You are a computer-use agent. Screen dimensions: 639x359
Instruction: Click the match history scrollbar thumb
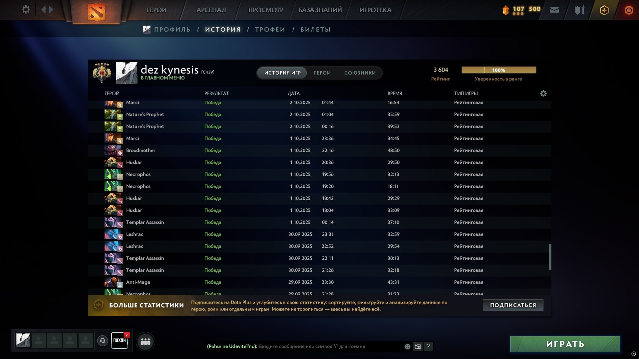click(550, 257)
